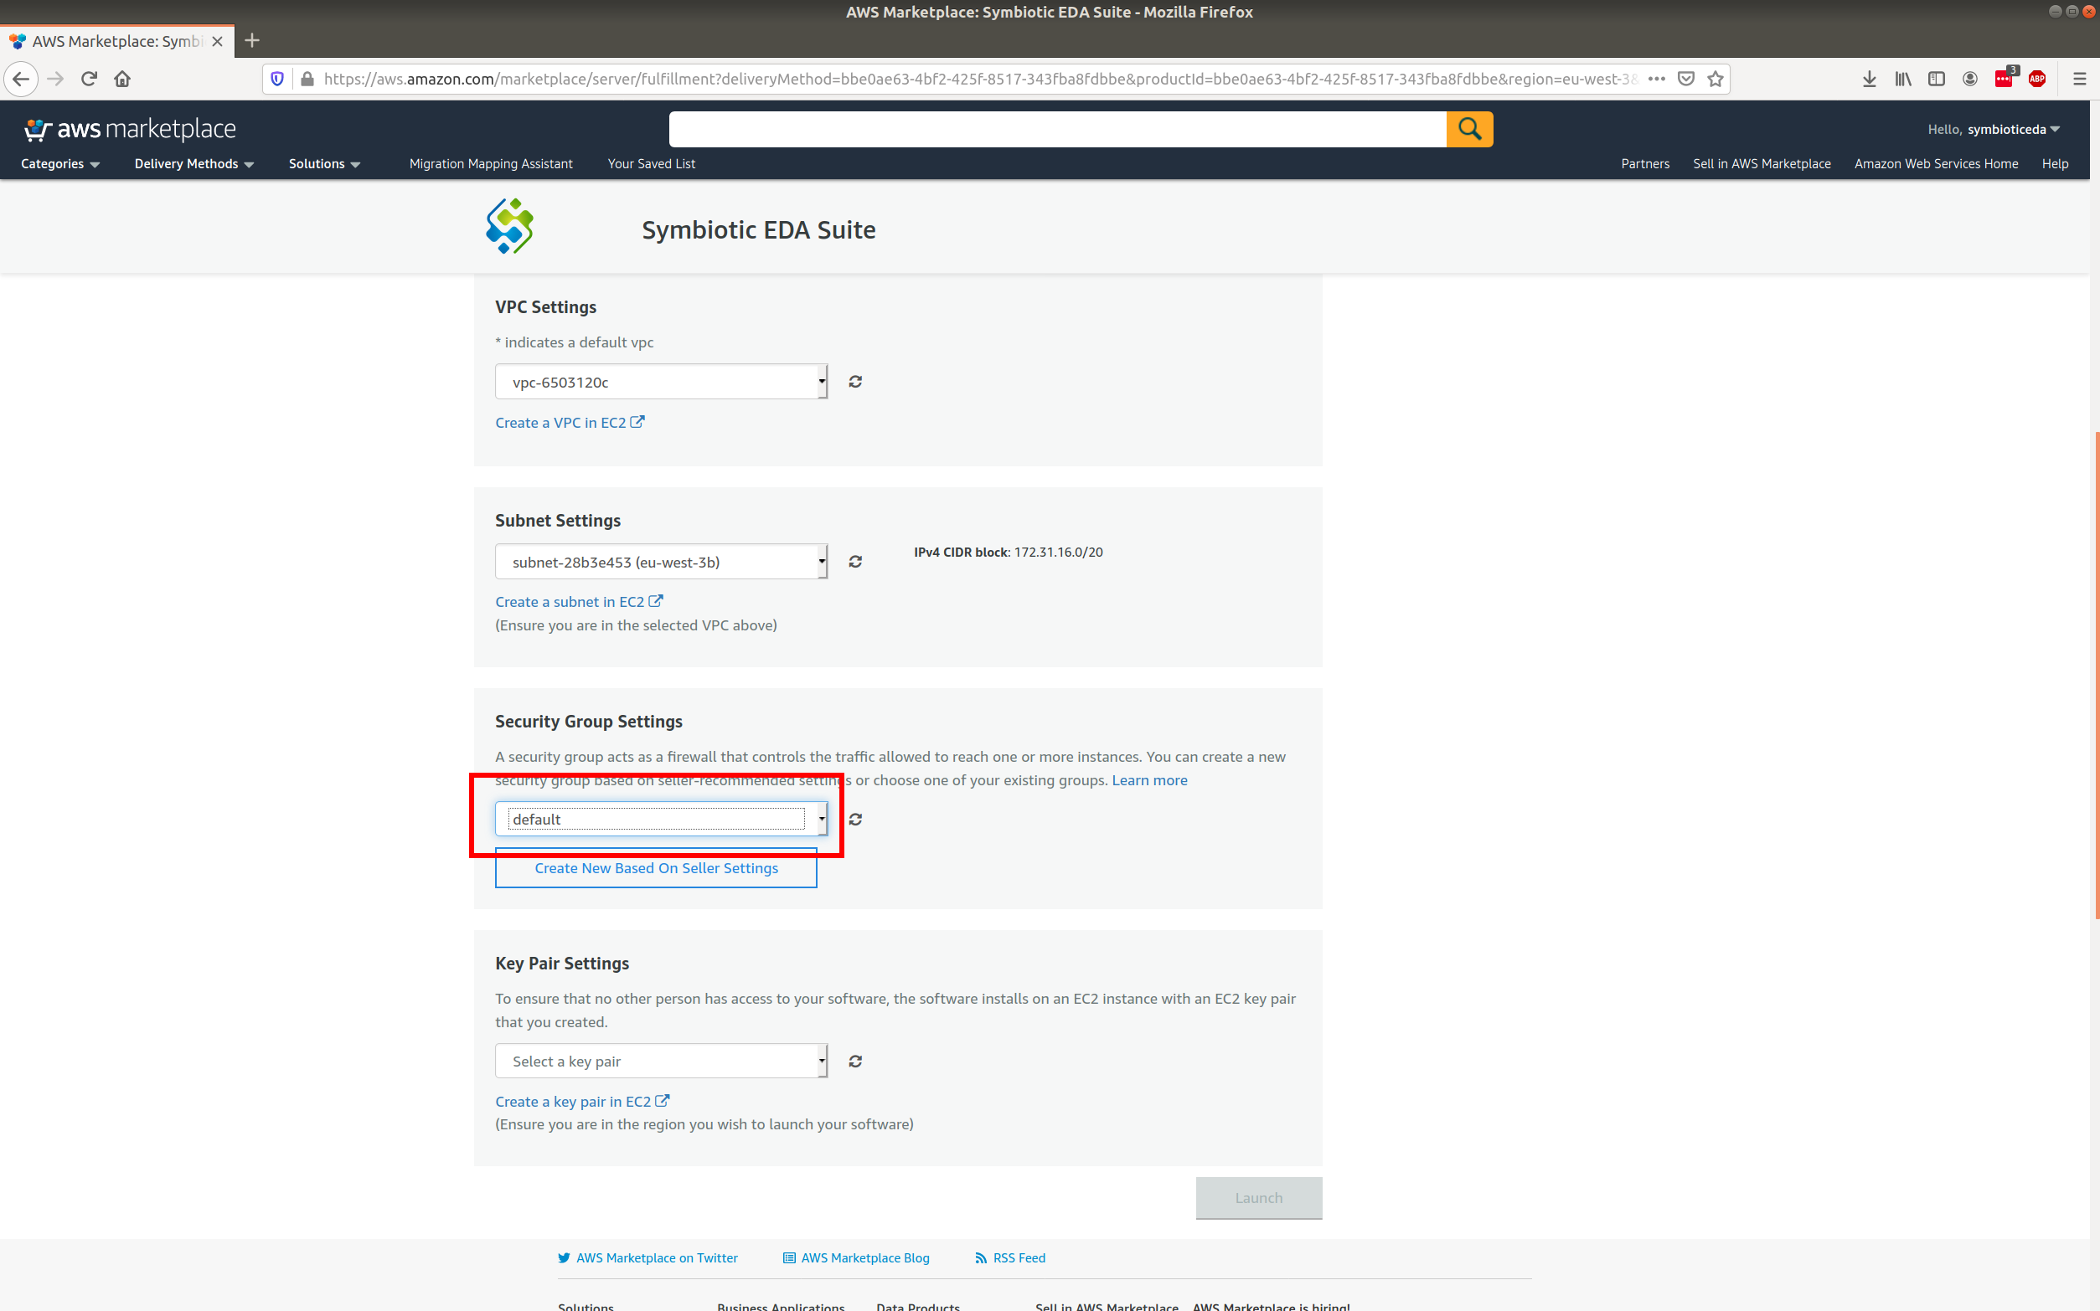Toggle the Firefox sidebar view
This screenshot has width=2100, height=1311.
point(1936,79)
